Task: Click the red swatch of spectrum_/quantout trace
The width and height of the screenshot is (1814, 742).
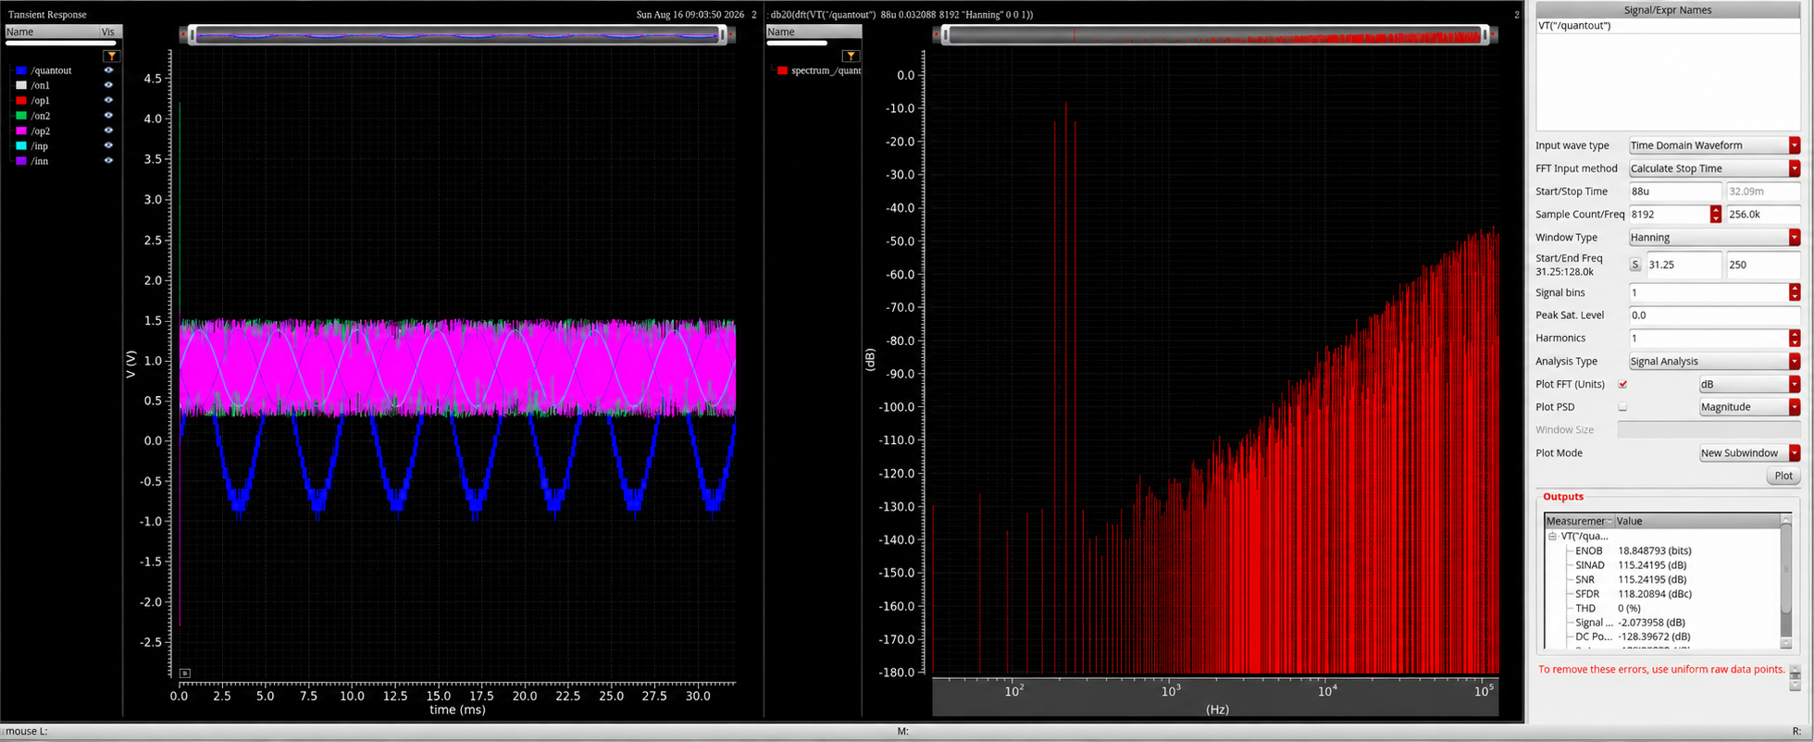Action: point(782,70)
